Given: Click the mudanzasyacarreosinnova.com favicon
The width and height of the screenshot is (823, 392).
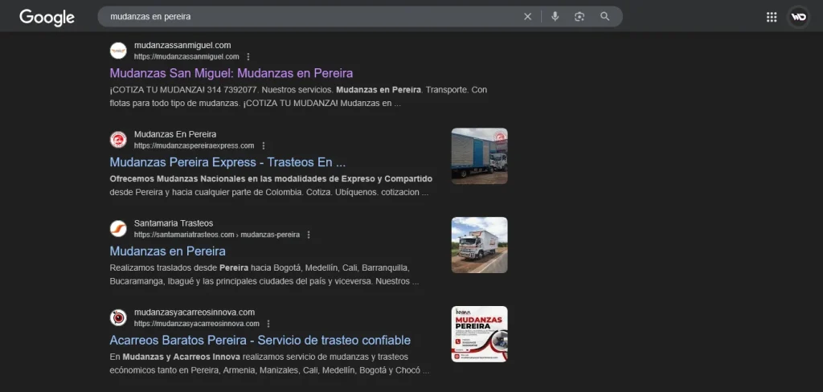Looking at the screenshot, I should 118,317.
